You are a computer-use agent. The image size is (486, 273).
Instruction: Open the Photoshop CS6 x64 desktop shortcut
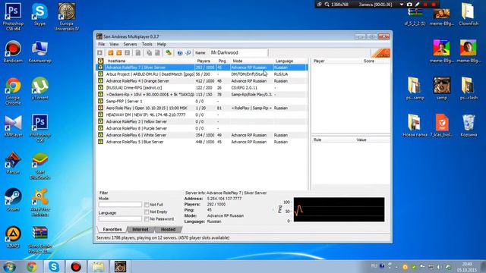click(13, 17)
